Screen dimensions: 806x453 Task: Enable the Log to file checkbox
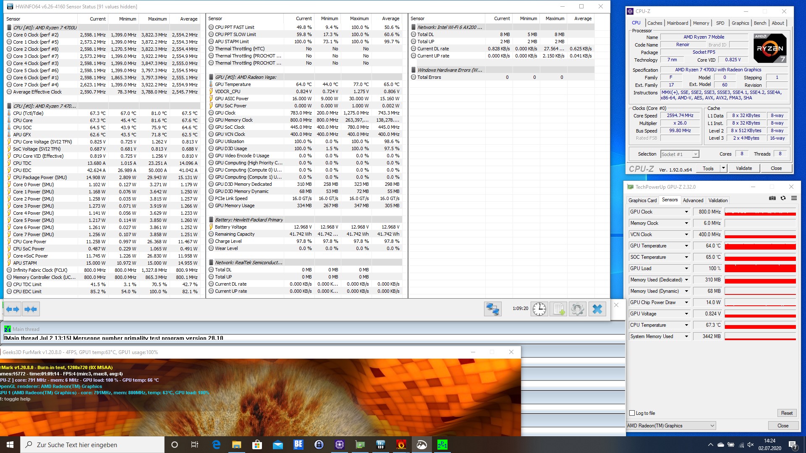pyautogui.click(x=632, y=413)
